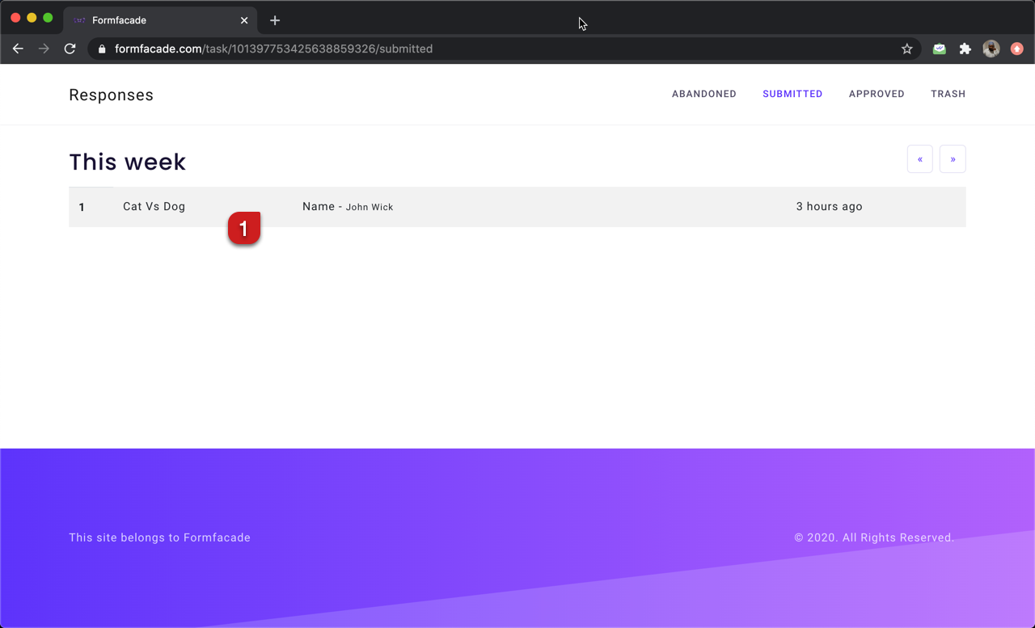
Task: Click the lock icon for site info
Action: click(102, 49)
